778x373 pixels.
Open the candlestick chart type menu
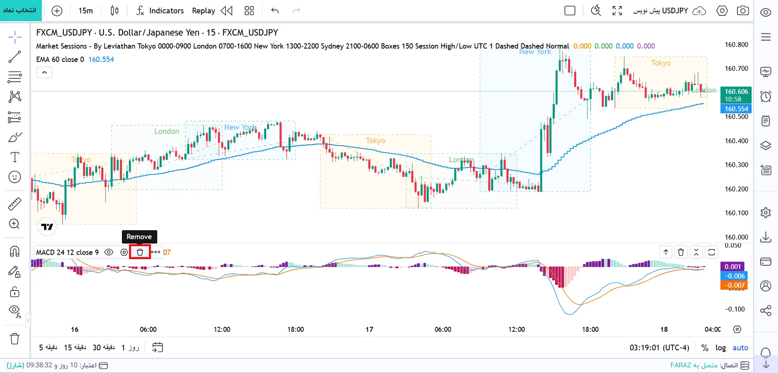(115, 11)
